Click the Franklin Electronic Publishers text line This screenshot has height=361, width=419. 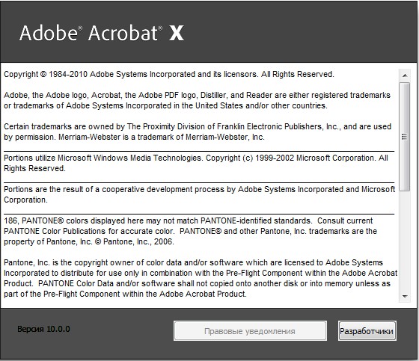click(198, 126)
